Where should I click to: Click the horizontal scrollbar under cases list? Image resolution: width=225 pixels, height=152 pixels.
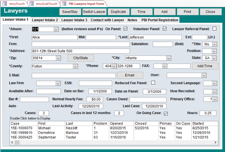[114, 142]
